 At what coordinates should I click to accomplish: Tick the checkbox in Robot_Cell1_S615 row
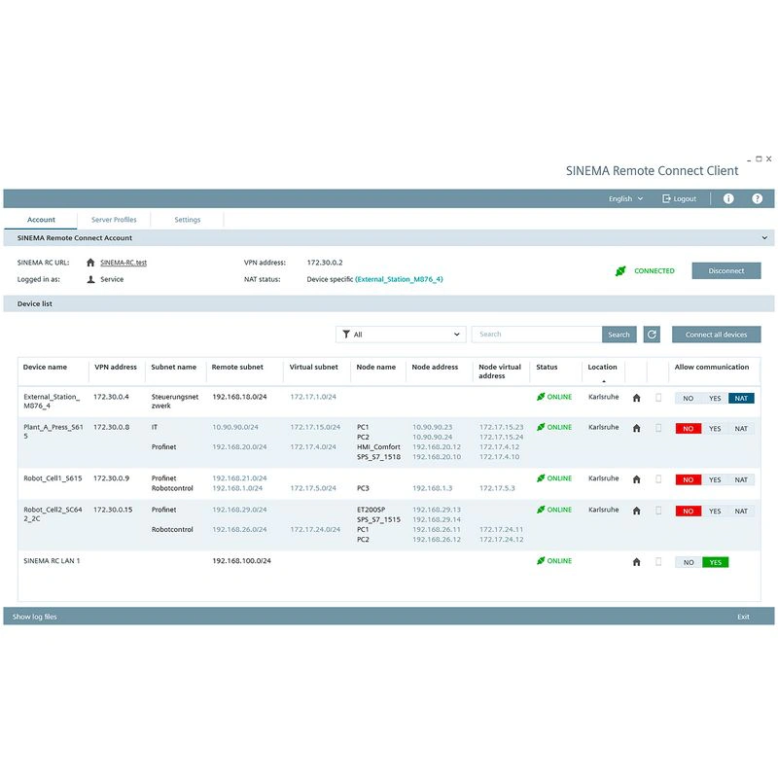[x=658, y=478]
